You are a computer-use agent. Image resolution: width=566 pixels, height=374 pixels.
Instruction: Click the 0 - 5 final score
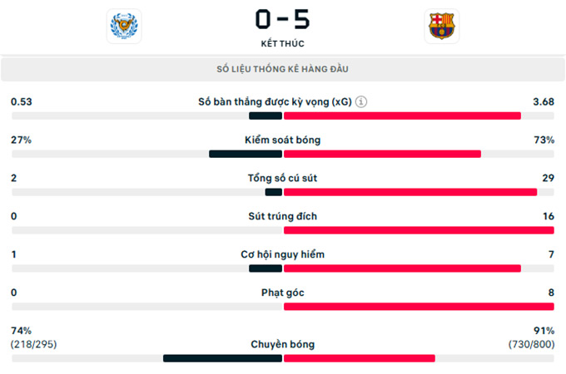(x=283, y=19)
